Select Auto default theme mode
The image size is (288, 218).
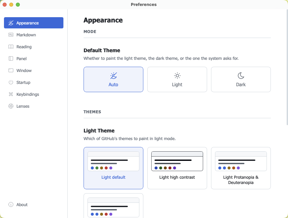pyautogui.click(x=113, y=79)
